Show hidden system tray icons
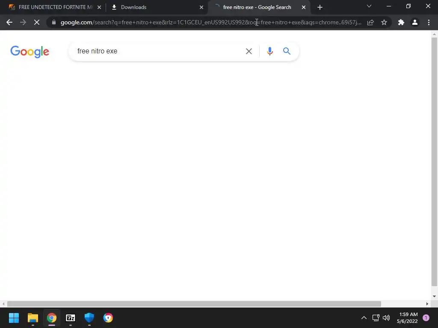 tap(364, 318)
